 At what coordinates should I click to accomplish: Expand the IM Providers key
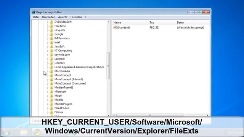tap(48, 38)
